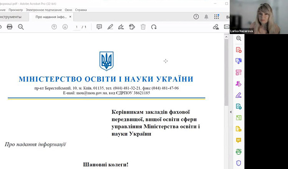Open the share link icon
This screenshot has height=169, width=288.
click(x=216, y=27)
